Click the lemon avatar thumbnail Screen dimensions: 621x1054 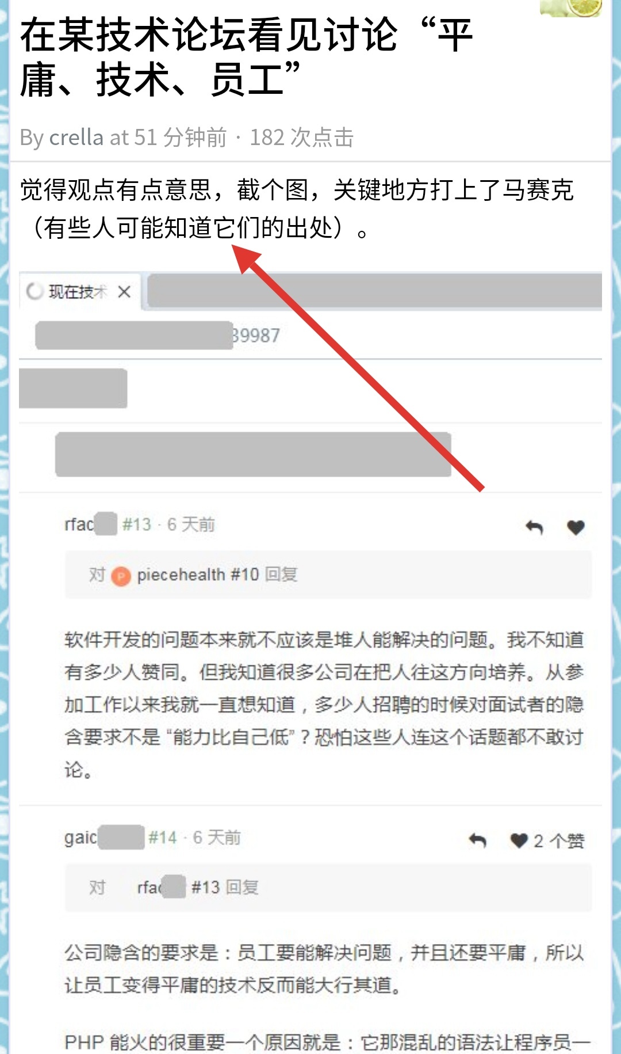click(x=571, y=8)
